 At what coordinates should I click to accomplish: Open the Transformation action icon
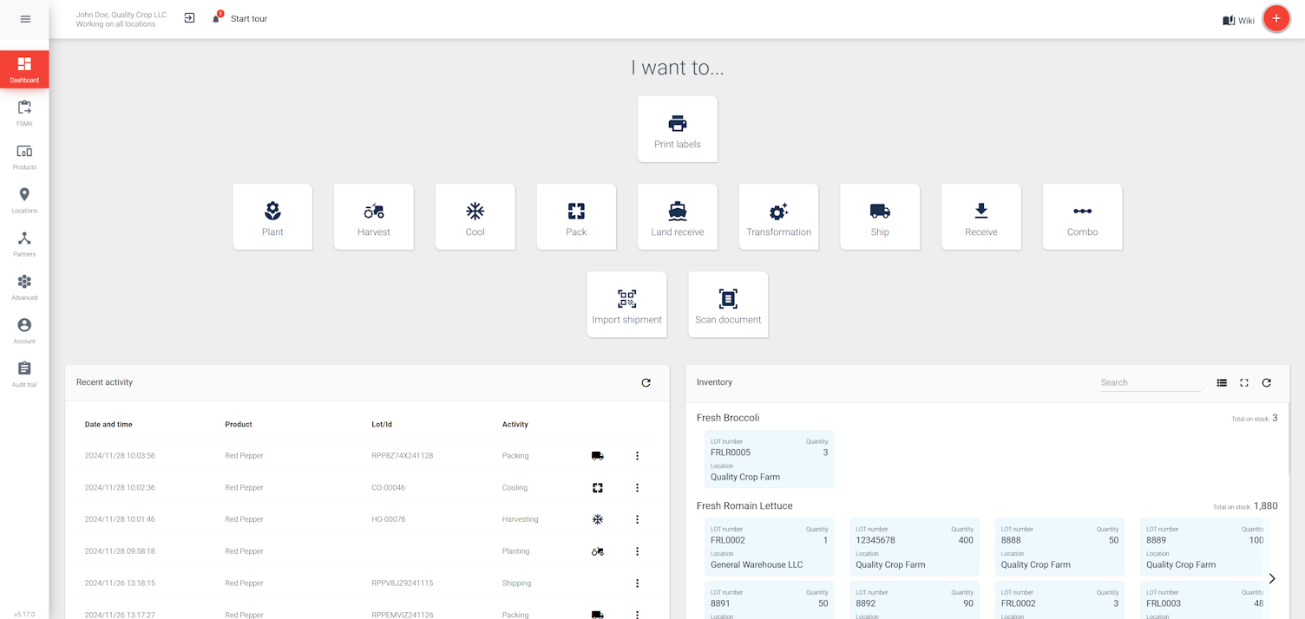(778, 216)
